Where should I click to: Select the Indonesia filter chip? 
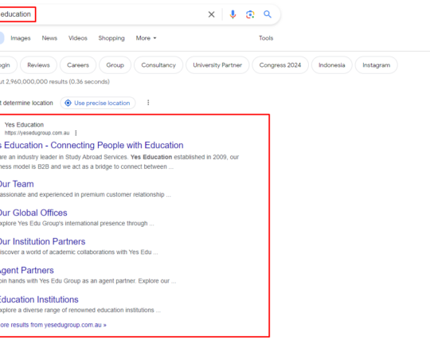[332, 65]
